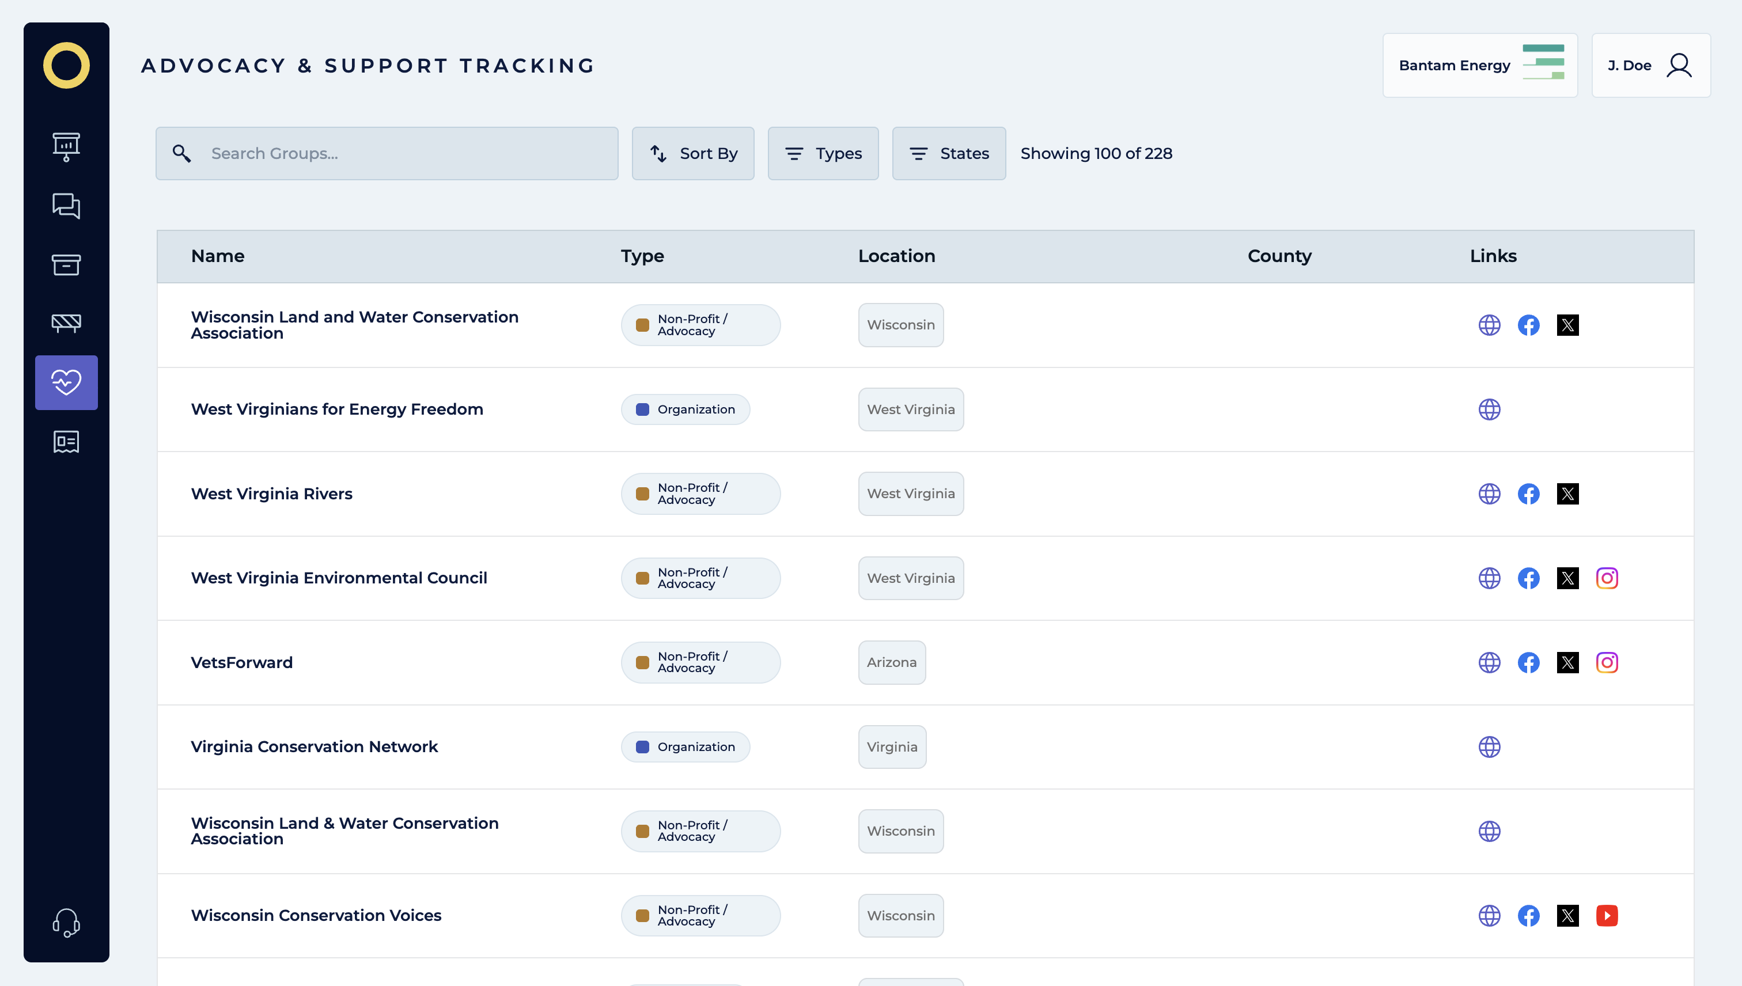Open the chat conversations sidebar icon
The image size is (1742, 986).
coord(66,205)
